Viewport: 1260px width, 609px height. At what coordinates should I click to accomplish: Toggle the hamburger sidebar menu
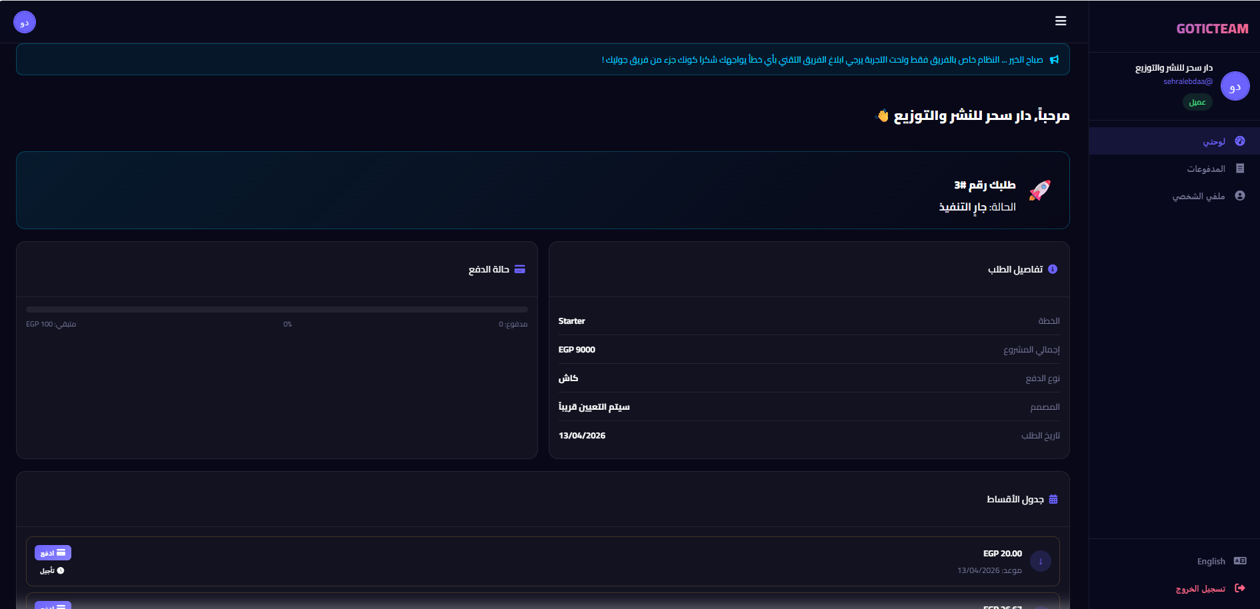pos(1061,21)
